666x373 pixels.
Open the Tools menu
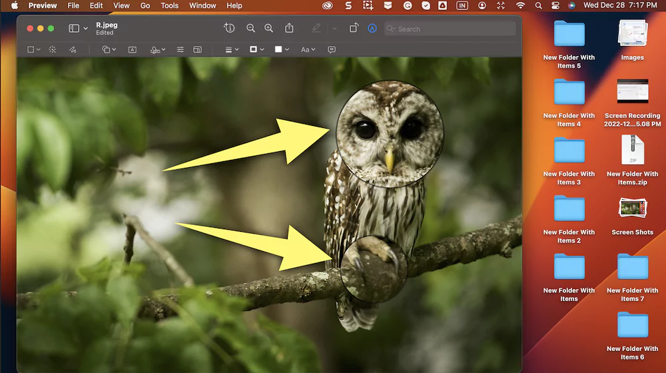[169, 5]
